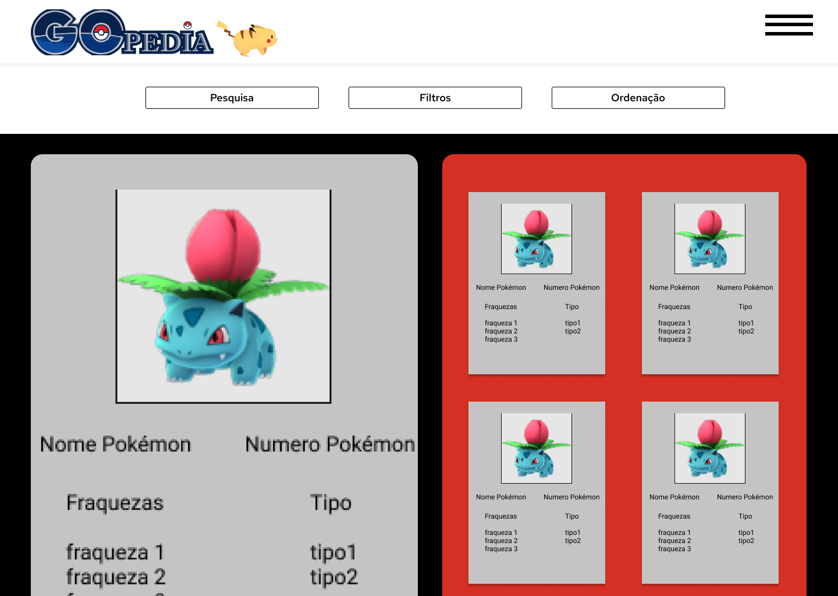
Task: Open the hamburger menu icon
Action: 789,25
